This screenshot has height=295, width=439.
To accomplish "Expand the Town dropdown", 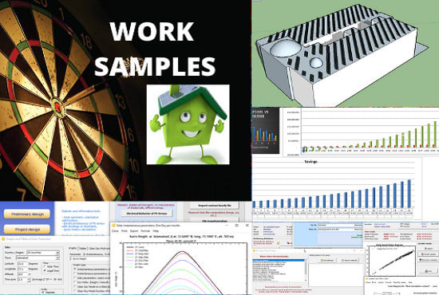I will coord(57,258).
